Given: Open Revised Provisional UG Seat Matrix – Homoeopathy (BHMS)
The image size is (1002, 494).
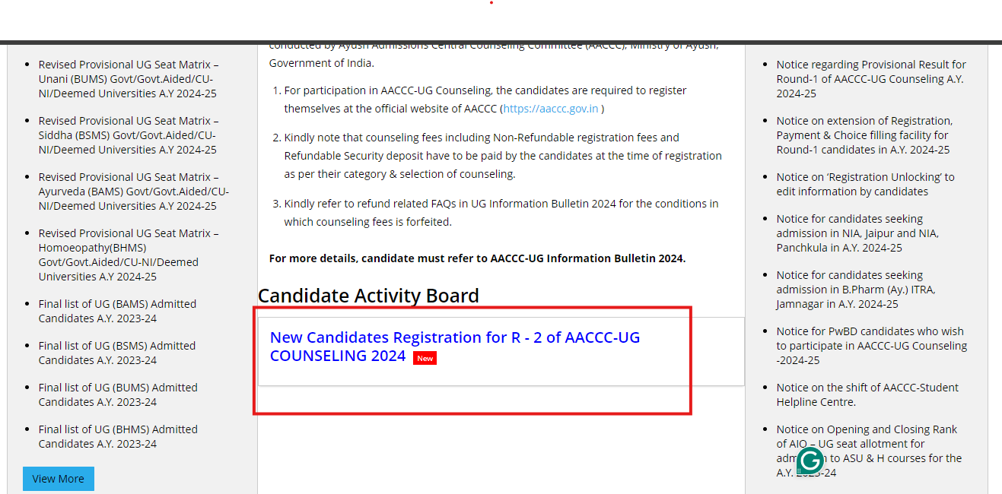Looking at the screenshot, I should pyautogui.click(x=127, y=247).
